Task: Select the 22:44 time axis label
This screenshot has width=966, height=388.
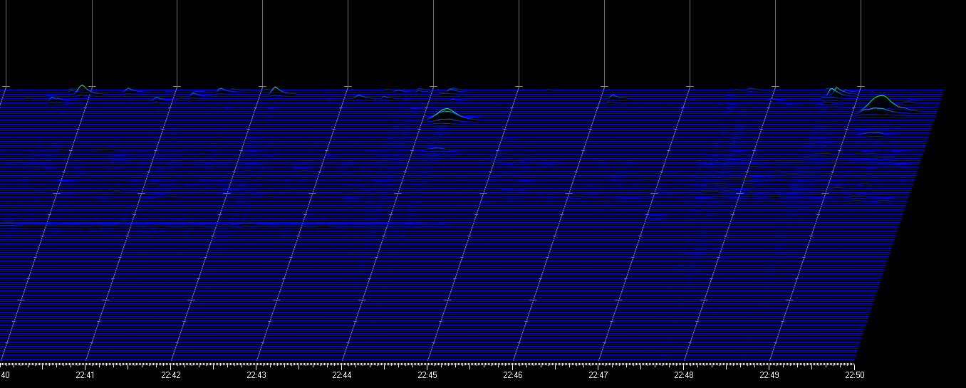Action: [342, 374]
